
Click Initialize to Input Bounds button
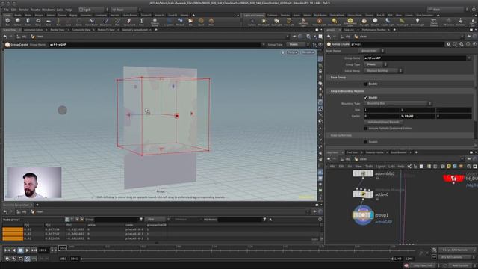(383, 122)
